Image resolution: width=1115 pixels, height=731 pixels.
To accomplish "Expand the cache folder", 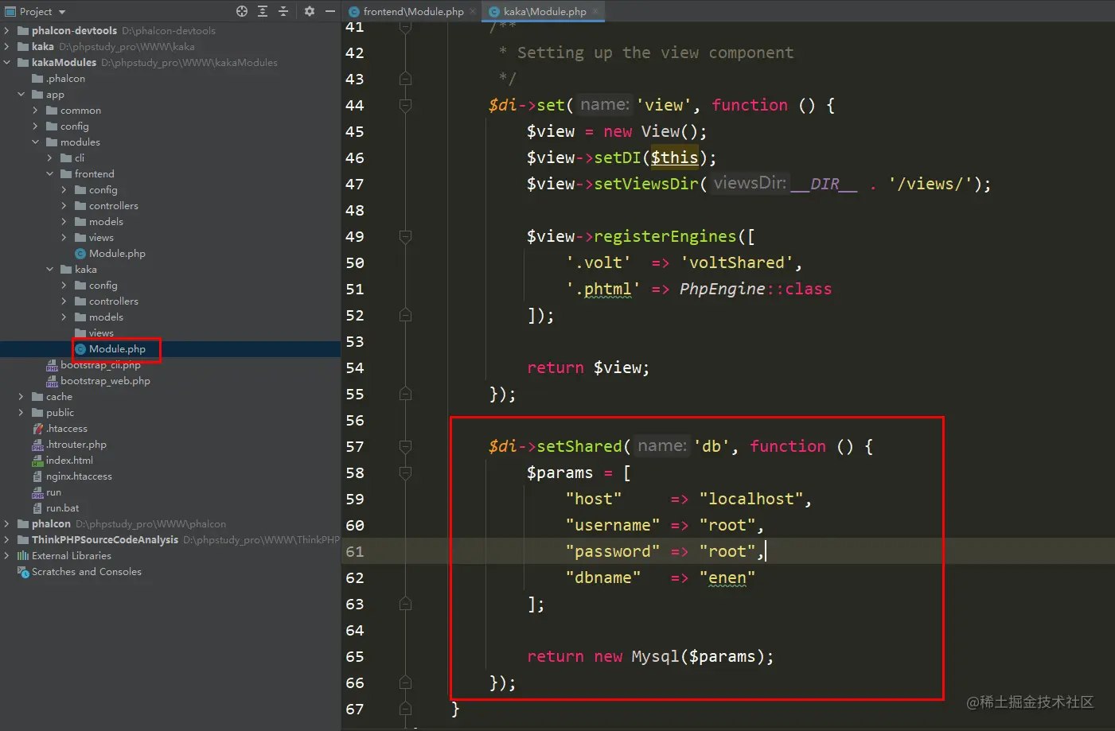I will pyautogui.click(x=21, y=397).
